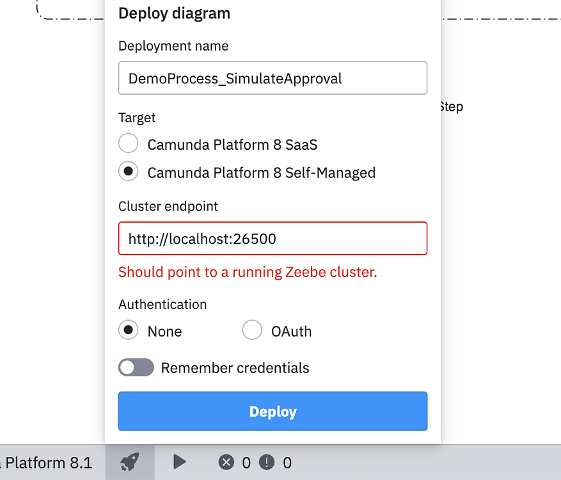This screenshot has width=561, height=480.
Task: Click the error count icon showing 0
Action: point(226,462)
